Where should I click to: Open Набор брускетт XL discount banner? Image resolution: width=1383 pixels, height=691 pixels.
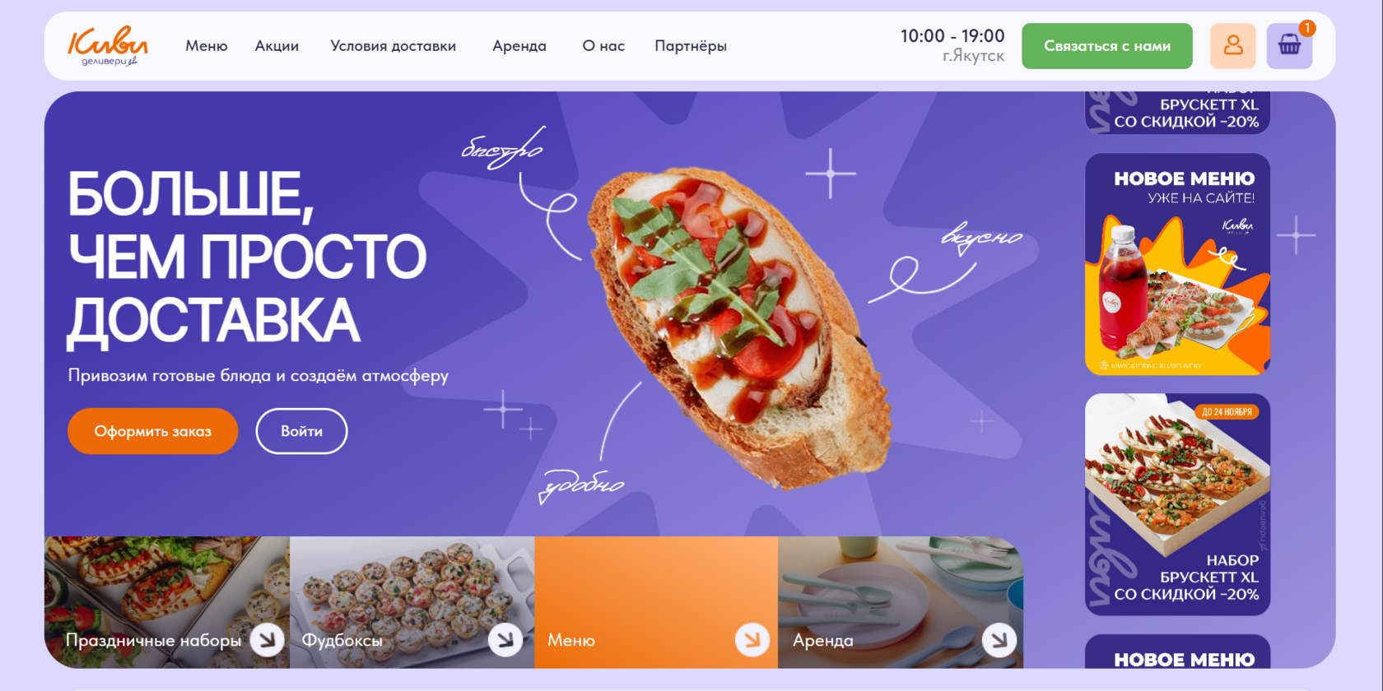(1177, 504)
